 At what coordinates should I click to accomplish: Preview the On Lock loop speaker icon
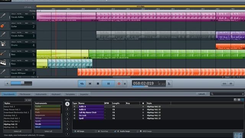(75, 115)
